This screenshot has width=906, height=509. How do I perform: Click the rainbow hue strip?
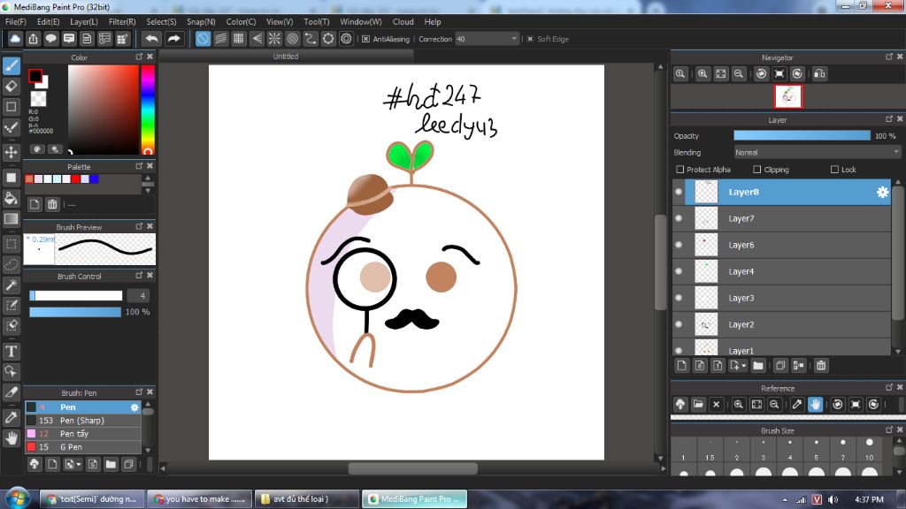click(148, 110)
